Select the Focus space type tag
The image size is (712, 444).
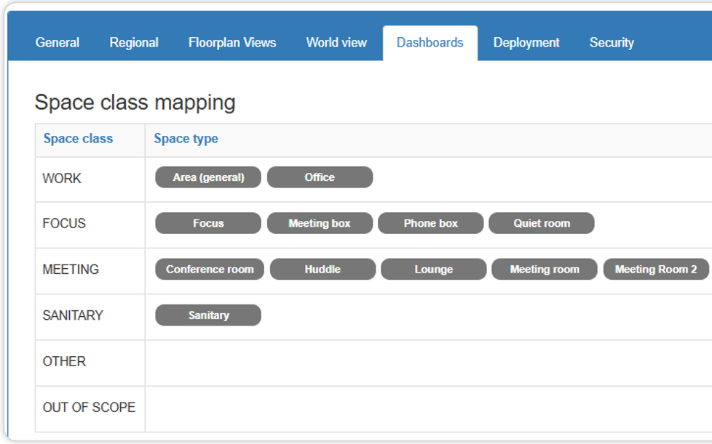(208, 223)
